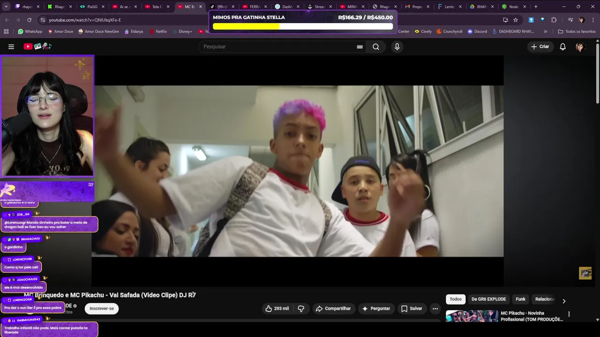Viewport: 600px width, 337px height.
Task: Open the Criar create menu
Action: coord(540,46)
